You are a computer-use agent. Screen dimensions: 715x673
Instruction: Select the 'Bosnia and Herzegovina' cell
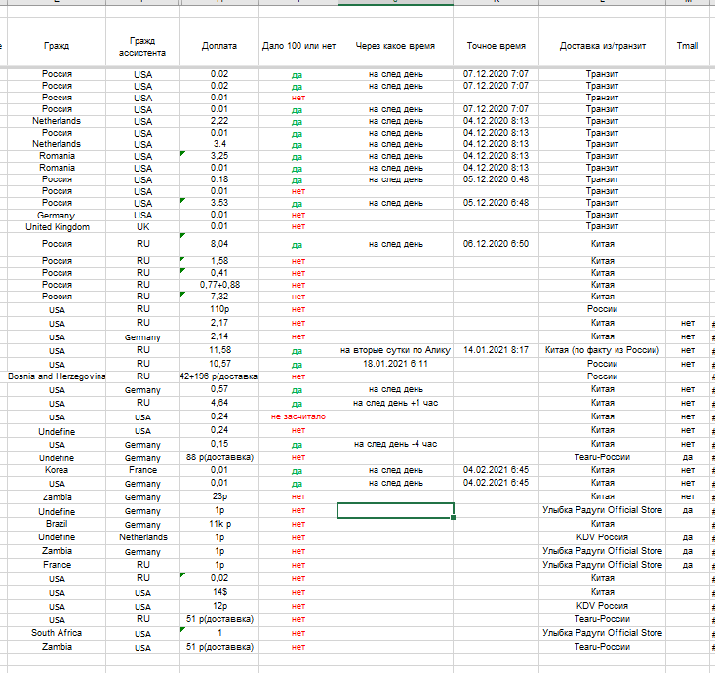click(x=57, y=376)
